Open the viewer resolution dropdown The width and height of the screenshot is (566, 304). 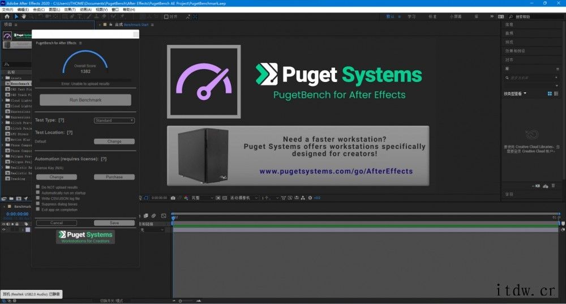pos(202,198)
